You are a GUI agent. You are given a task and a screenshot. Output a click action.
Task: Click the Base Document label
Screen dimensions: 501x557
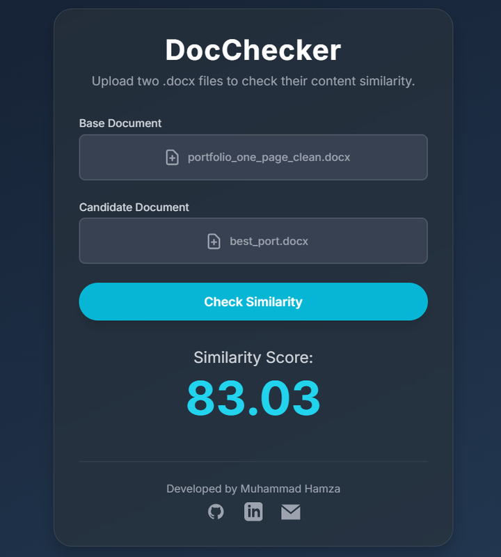[x=120, y=123]
